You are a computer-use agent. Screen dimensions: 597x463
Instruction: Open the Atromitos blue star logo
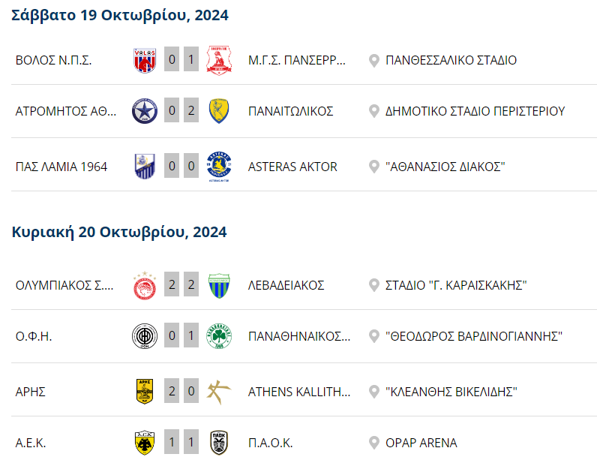click(x=145, y=111)
